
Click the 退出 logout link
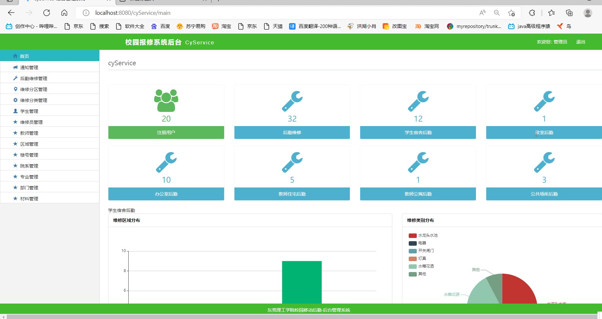(580, 42)
